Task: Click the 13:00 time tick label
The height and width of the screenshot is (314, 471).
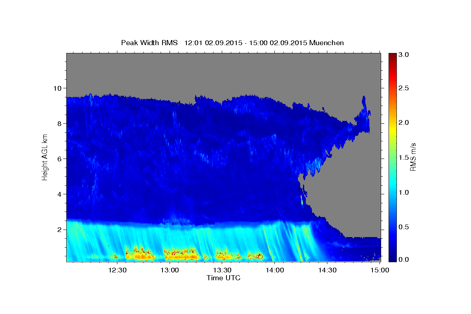Action: [170, 270]
